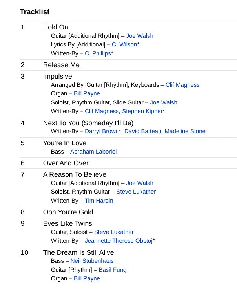The width and height of the screenshot is (237, 289).
Task: Click the track title Release Me
Action: point(61,65)
